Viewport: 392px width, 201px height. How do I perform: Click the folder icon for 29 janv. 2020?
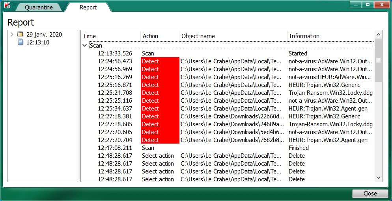coord(20,34)
